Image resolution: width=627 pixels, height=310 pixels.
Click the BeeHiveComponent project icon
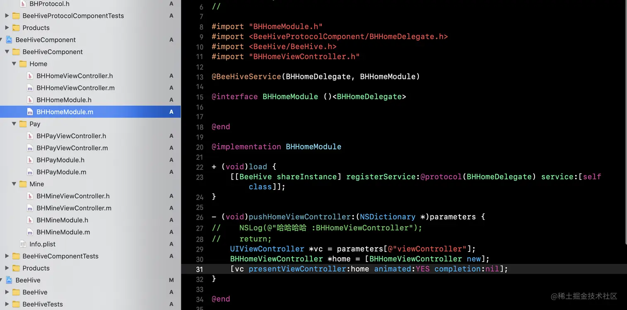(x=9, y=40)
